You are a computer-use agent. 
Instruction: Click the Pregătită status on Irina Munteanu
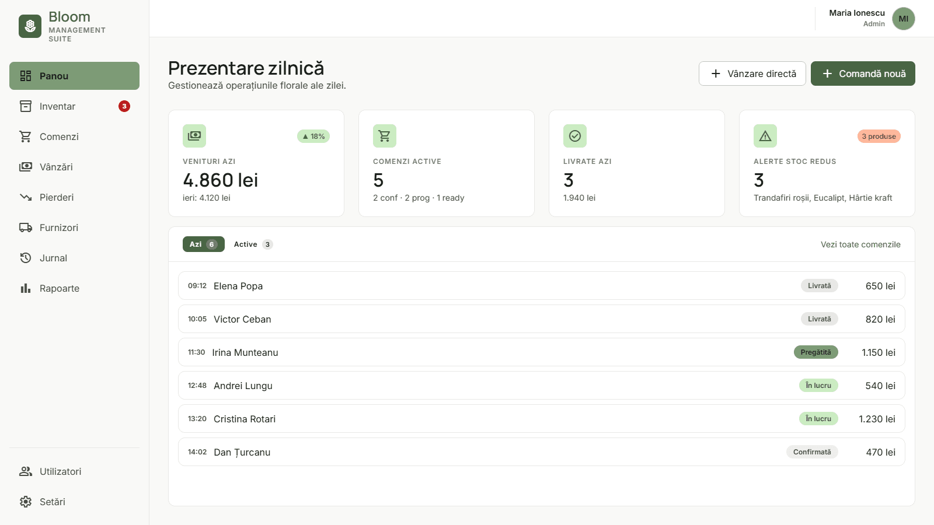click(815, 352)
